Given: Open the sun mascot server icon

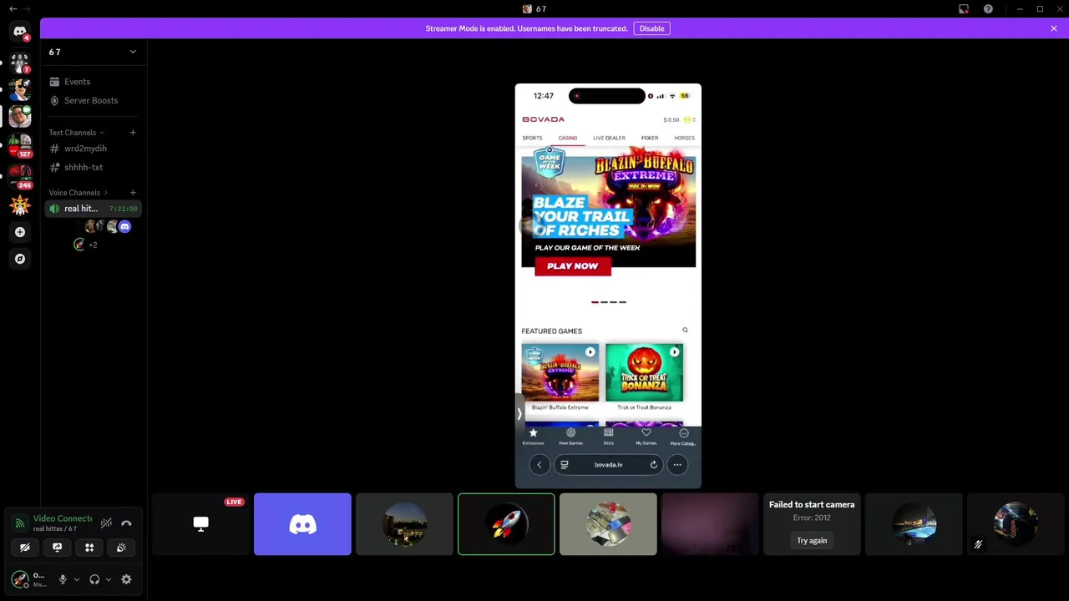Looking at the screenshot, I should (x=20, y=205).
